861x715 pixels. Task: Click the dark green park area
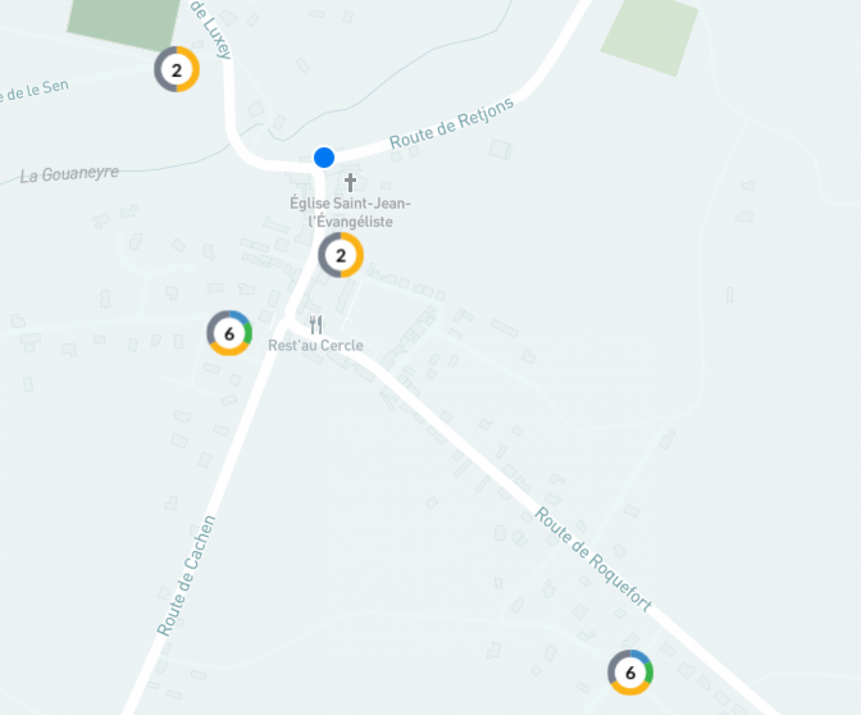124,24
